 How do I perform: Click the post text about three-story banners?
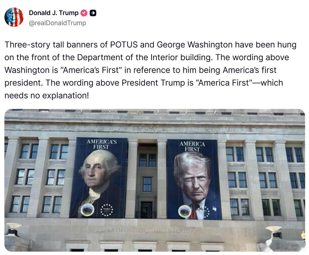(150, 70)
